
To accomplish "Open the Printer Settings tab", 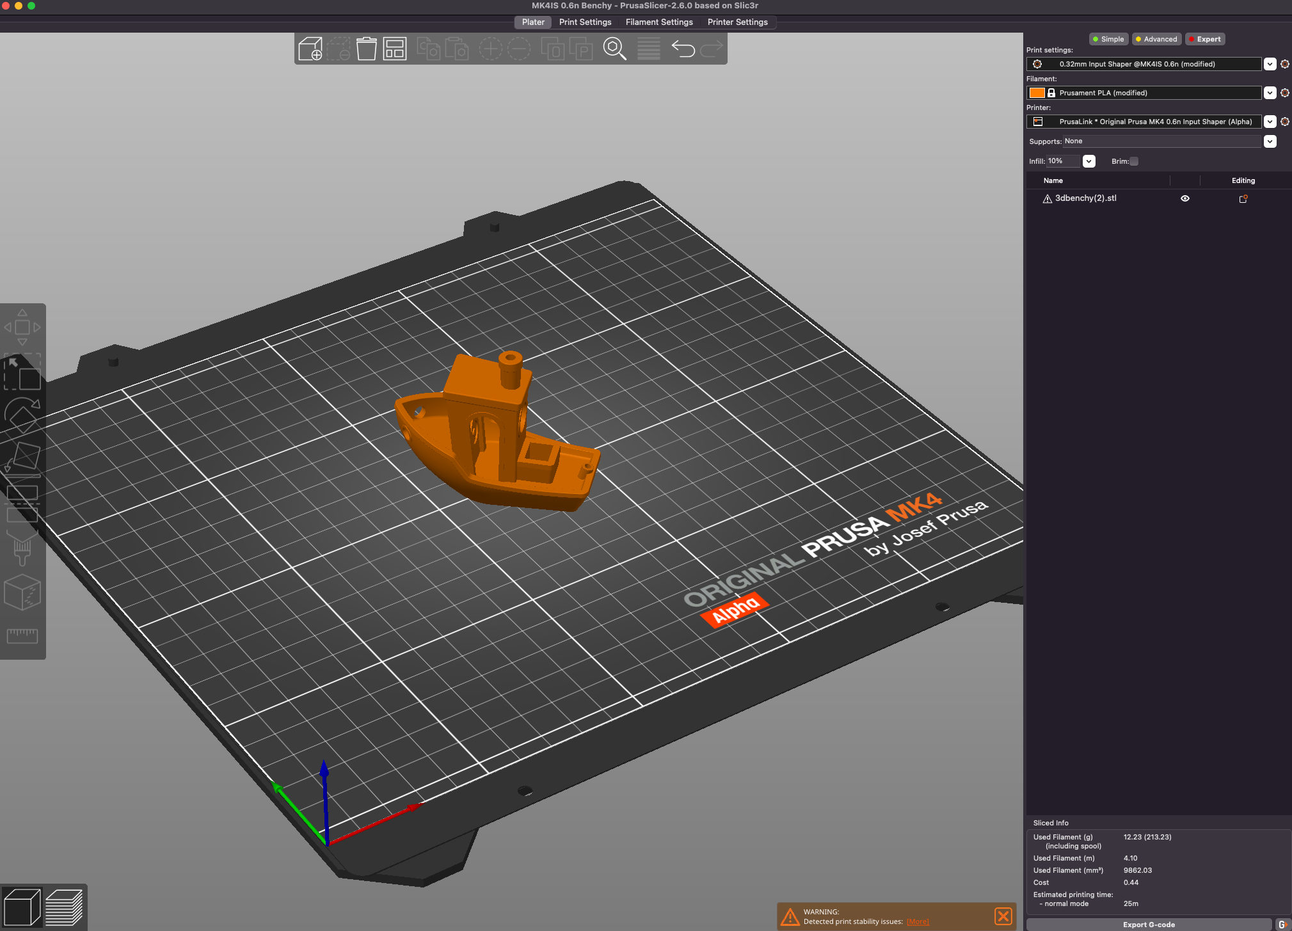I will pos(737,22).
